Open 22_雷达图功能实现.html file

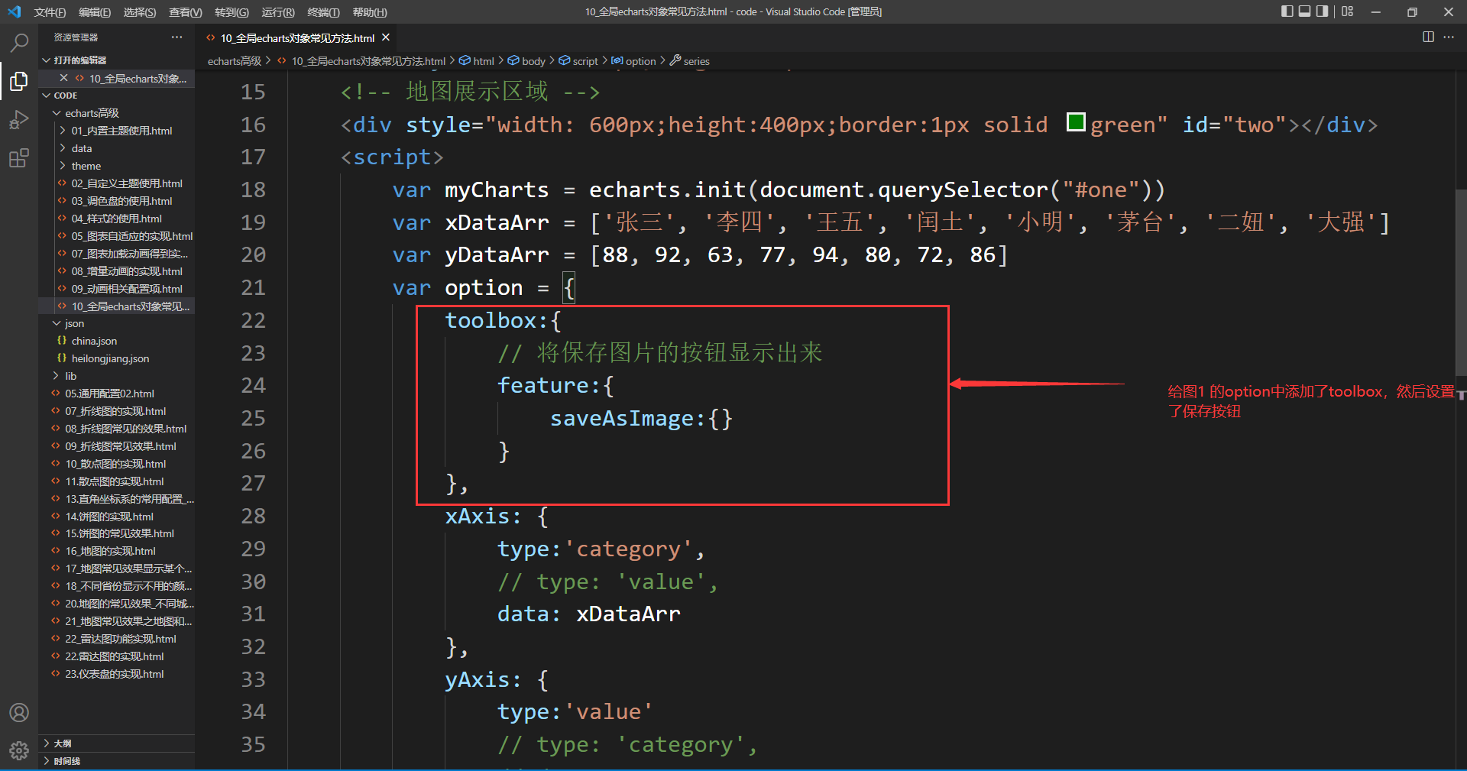(x=120, y=639)
